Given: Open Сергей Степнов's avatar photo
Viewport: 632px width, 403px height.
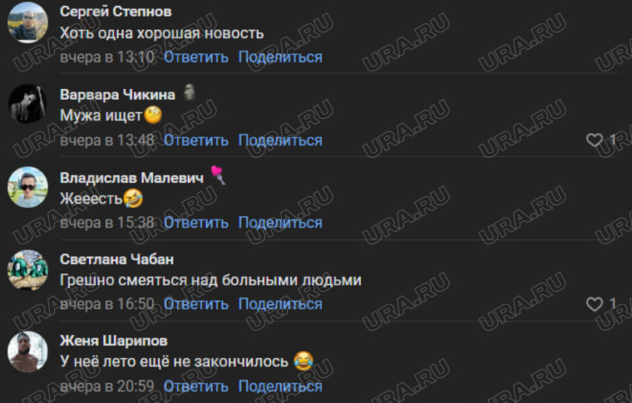Looking at the screenshot, I should click(27, 22).
